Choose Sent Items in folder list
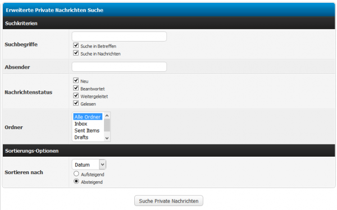The width and height of the screenshot is (337, 210). (x=88, y=130)
